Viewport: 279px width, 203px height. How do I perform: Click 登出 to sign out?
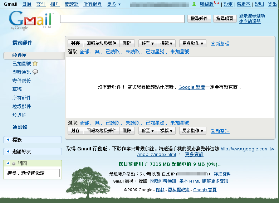[x=272, y=4]
